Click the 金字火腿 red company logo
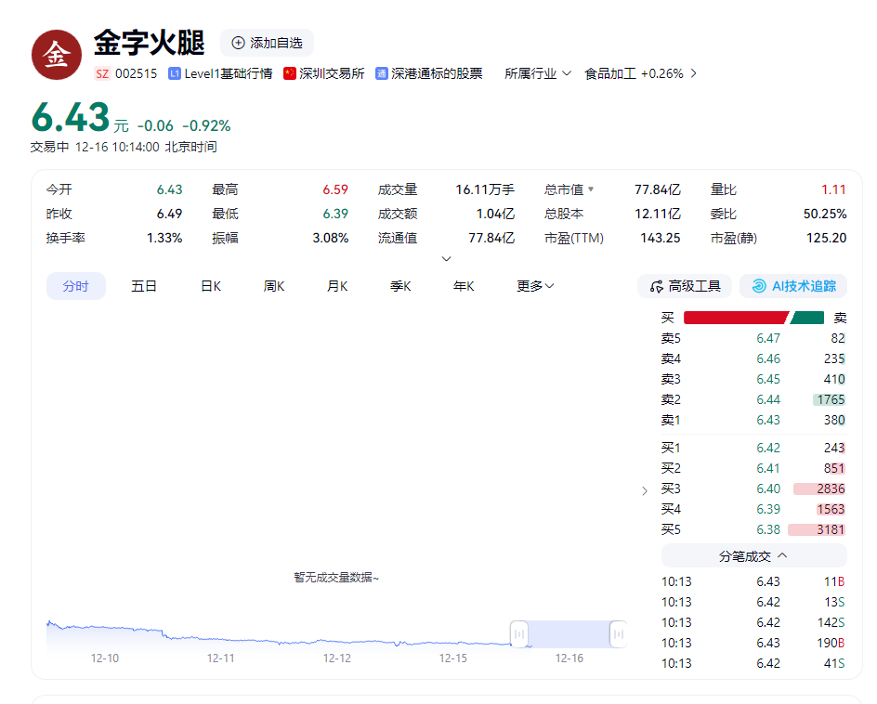 tap(57, 55)
